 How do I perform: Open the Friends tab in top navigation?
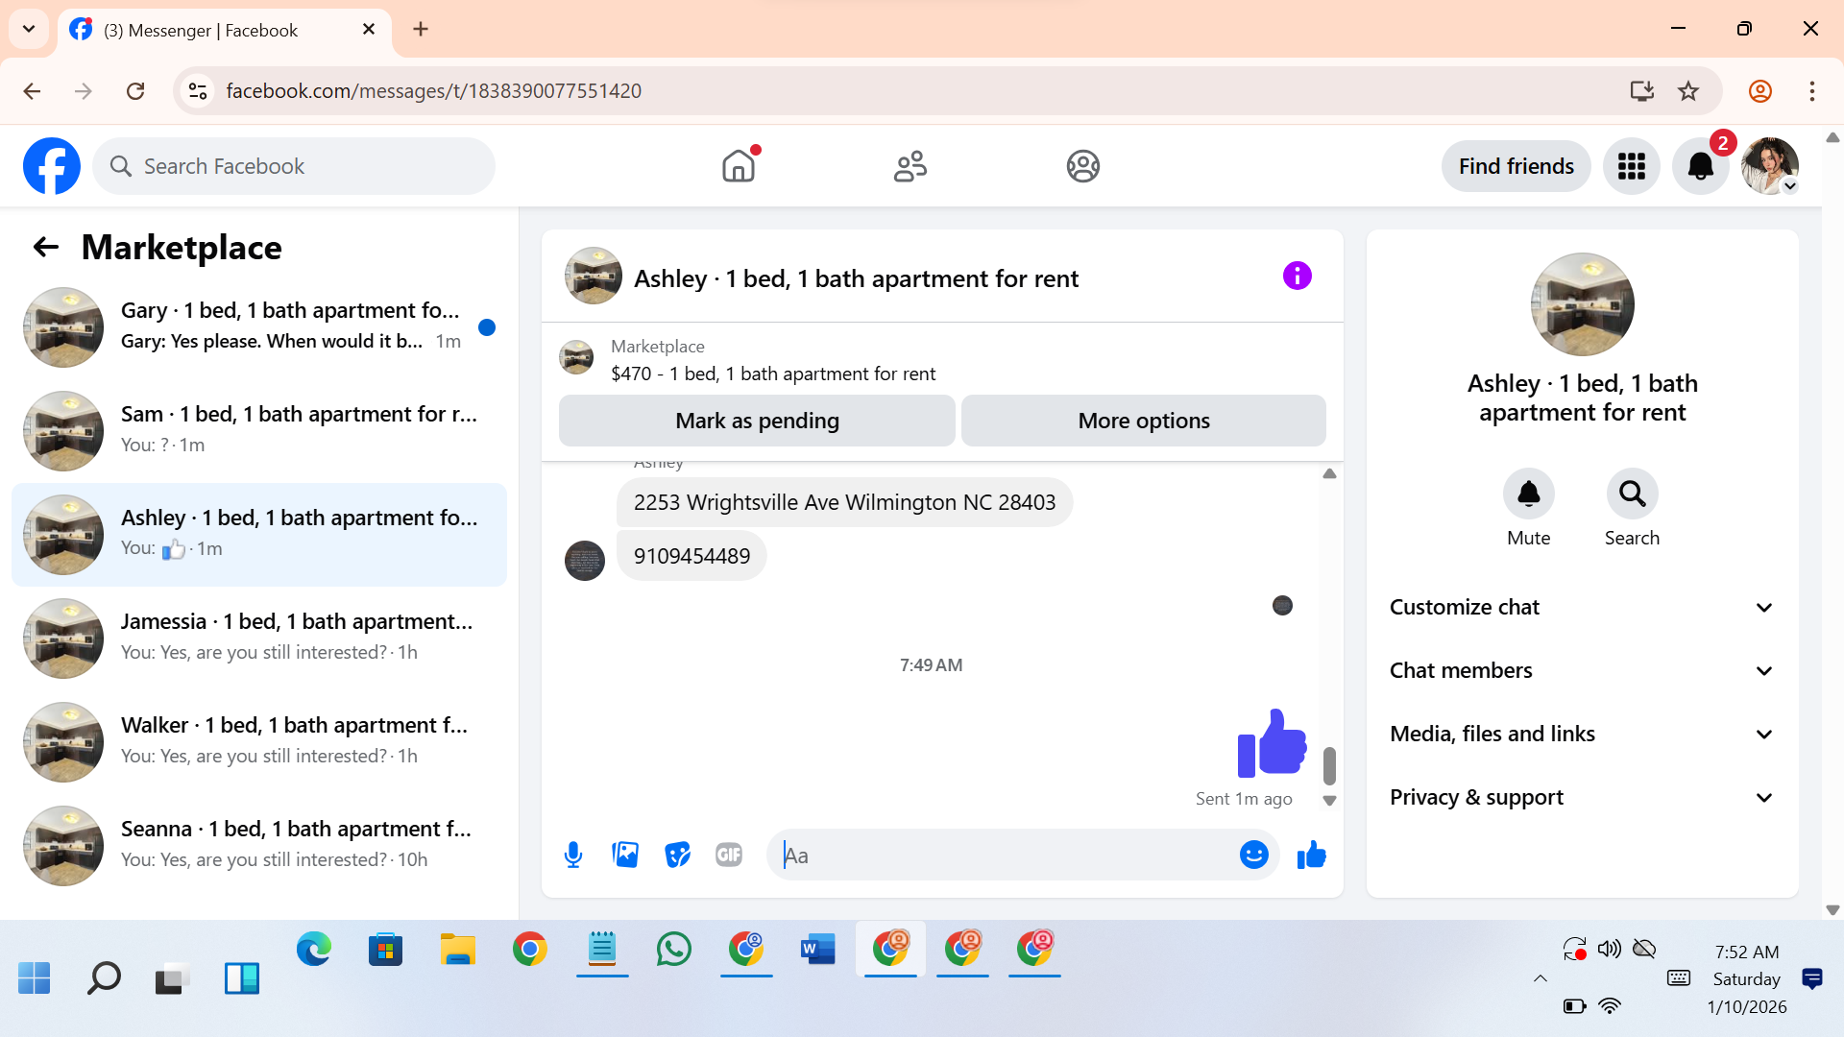(x=910, y=167)
